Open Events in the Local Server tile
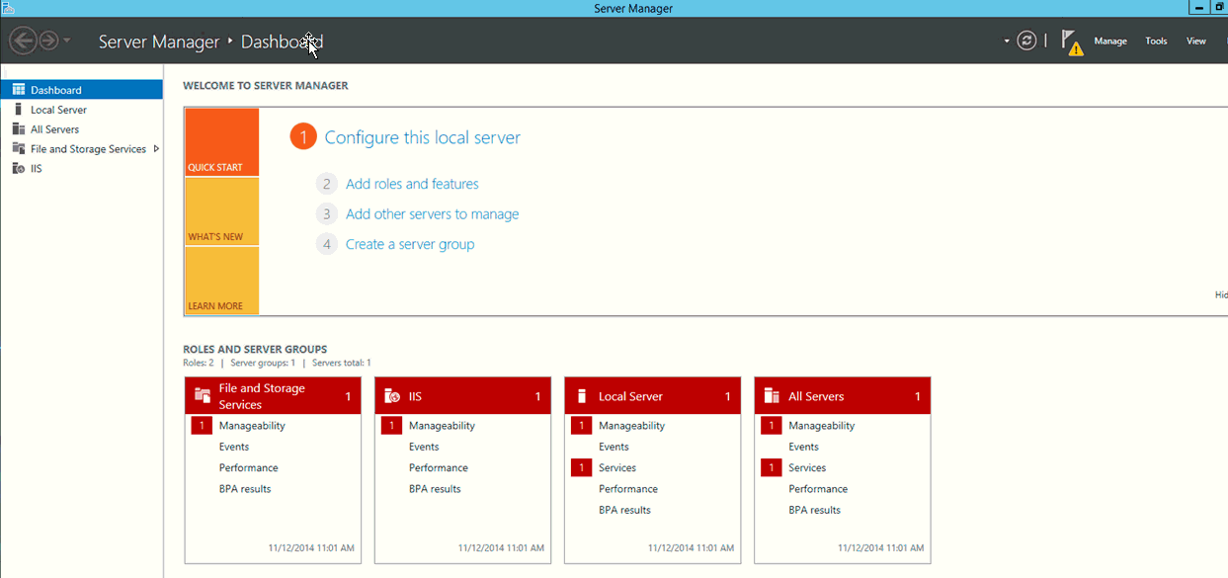Screen dimensions: 1228x578 [614, 447]
